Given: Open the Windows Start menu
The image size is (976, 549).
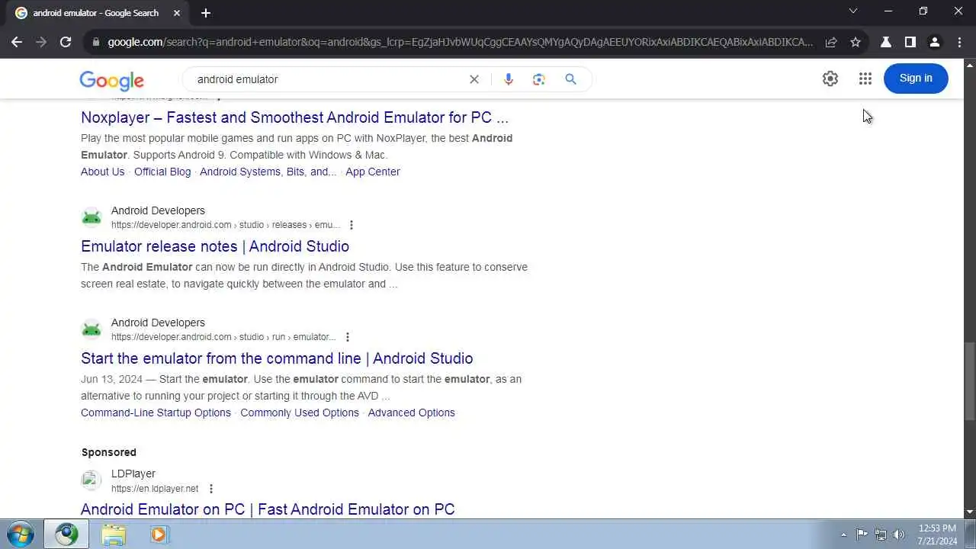Looking at the screenshot, I should (x=20, y=534).
